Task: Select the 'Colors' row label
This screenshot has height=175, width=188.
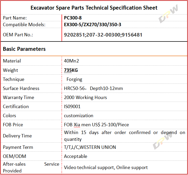Action: coord(9,116)
